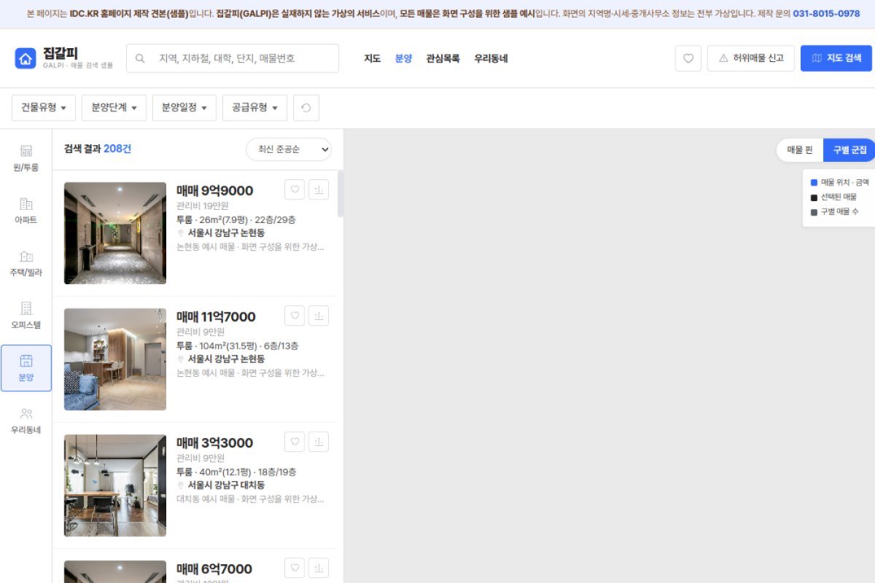
Task: Favorite the 매매 6억7000 listing
Action: tap(295, 568)
